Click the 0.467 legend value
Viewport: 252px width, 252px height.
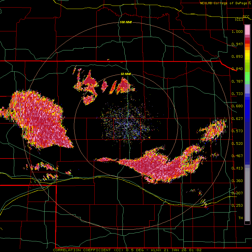pyautogui.click(x=237, y=156)
